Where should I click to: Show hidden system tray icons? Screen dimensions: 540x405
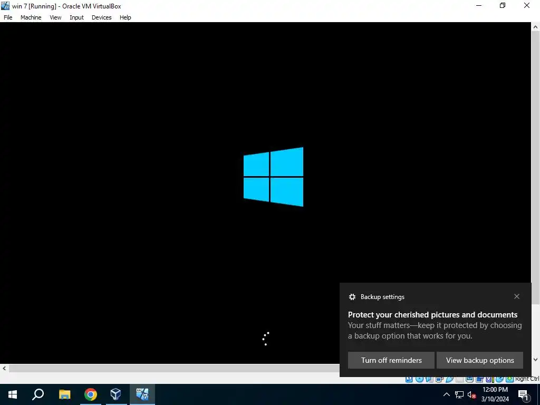tap(446, 394)
